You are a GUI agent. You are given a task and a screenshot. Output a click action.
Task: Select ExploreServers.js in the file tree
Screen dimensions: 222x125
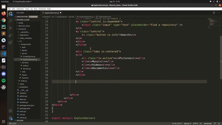click(x=30, y=59)
